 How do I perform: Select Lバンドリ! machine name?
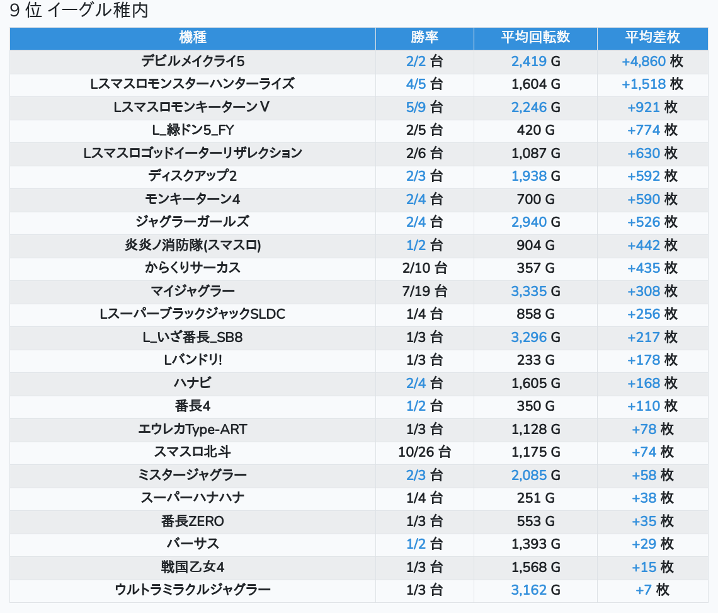(193, 360)
